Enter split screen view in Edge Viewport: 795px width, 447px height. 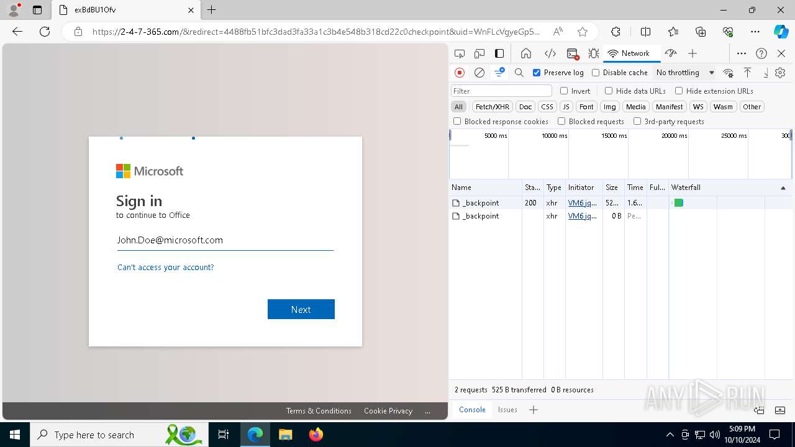click(645, 32)
